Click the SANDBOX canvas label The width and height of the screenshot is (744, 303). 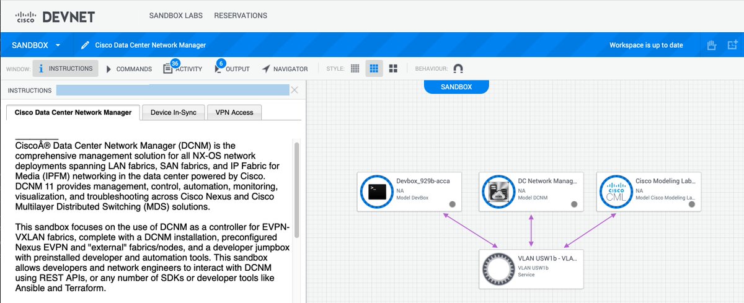[x=456, y=87]
